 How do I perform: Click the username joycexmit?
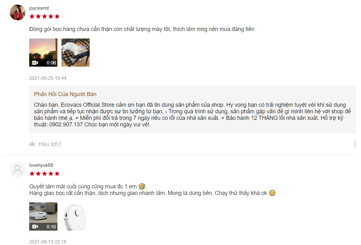(x=39, y=8)
